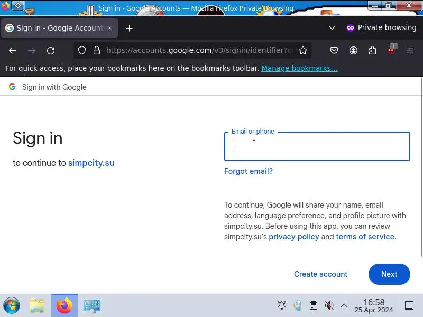
Task: View site security padlock info
Action: [97, 50]
